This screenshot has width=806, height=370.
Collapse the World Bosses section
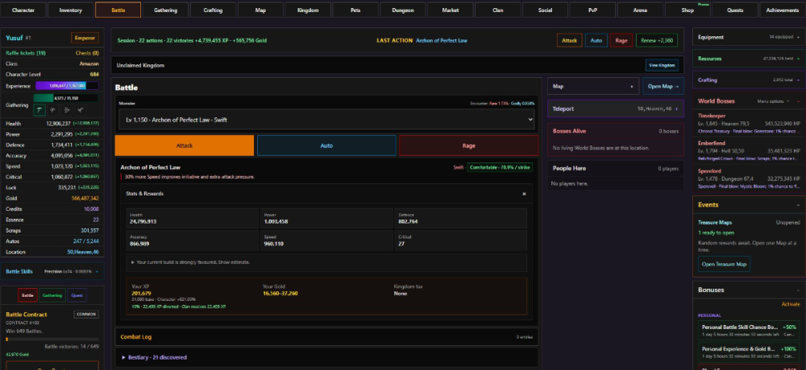coord(798,101)
